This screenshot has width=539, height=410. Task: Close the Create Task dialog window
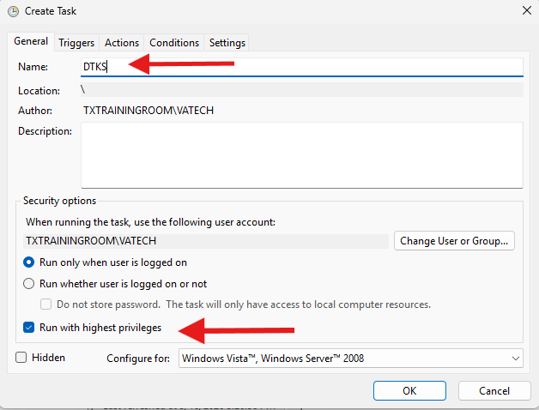point(524,9)
